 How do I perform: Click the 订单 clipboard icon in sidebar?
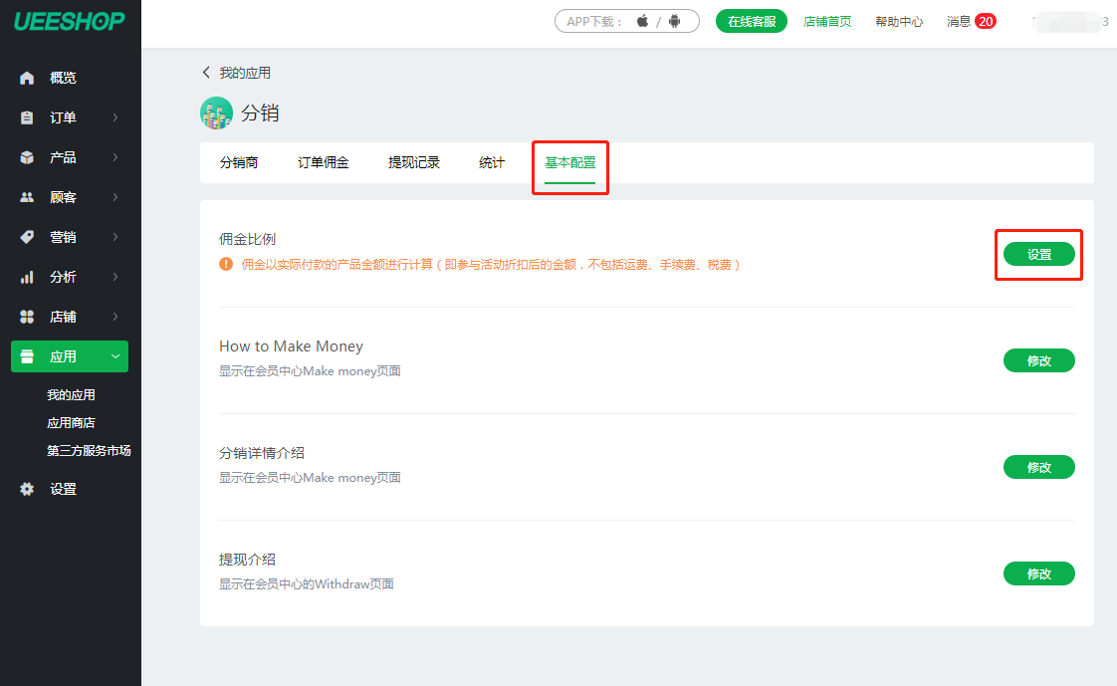[27, 117]
